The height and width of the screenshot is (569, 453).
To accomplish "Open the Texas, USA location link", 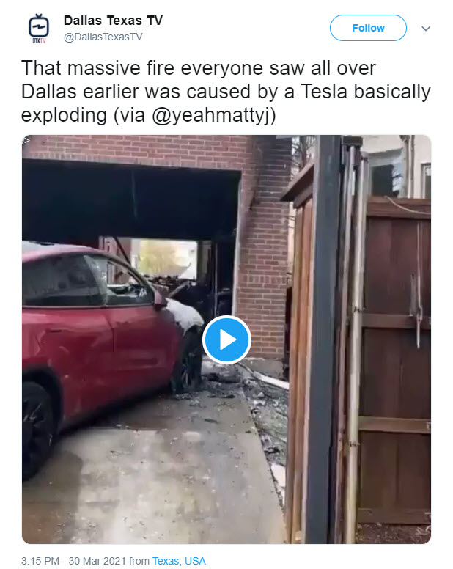I will (179, 561).
